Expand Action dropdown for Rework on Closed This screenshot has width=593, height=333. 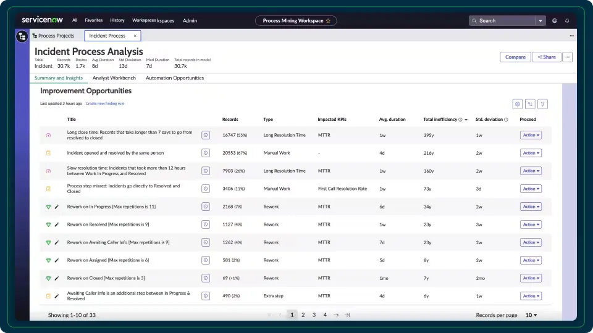point(530,278)
